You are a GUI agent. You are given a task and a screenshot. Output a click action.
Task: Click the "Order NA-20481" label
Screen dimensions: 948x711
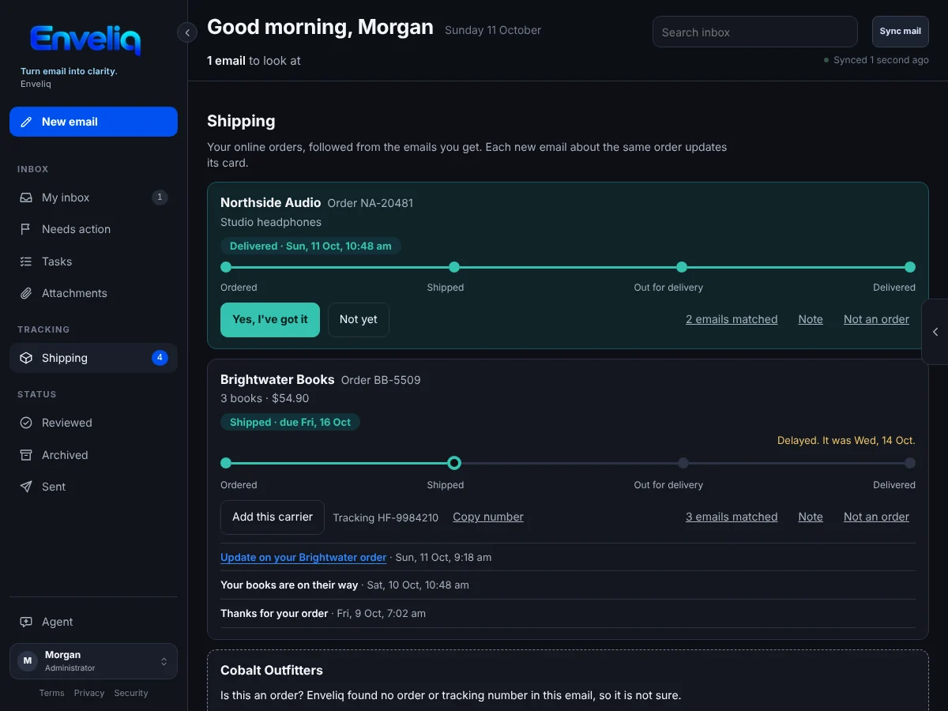point(371,203)
